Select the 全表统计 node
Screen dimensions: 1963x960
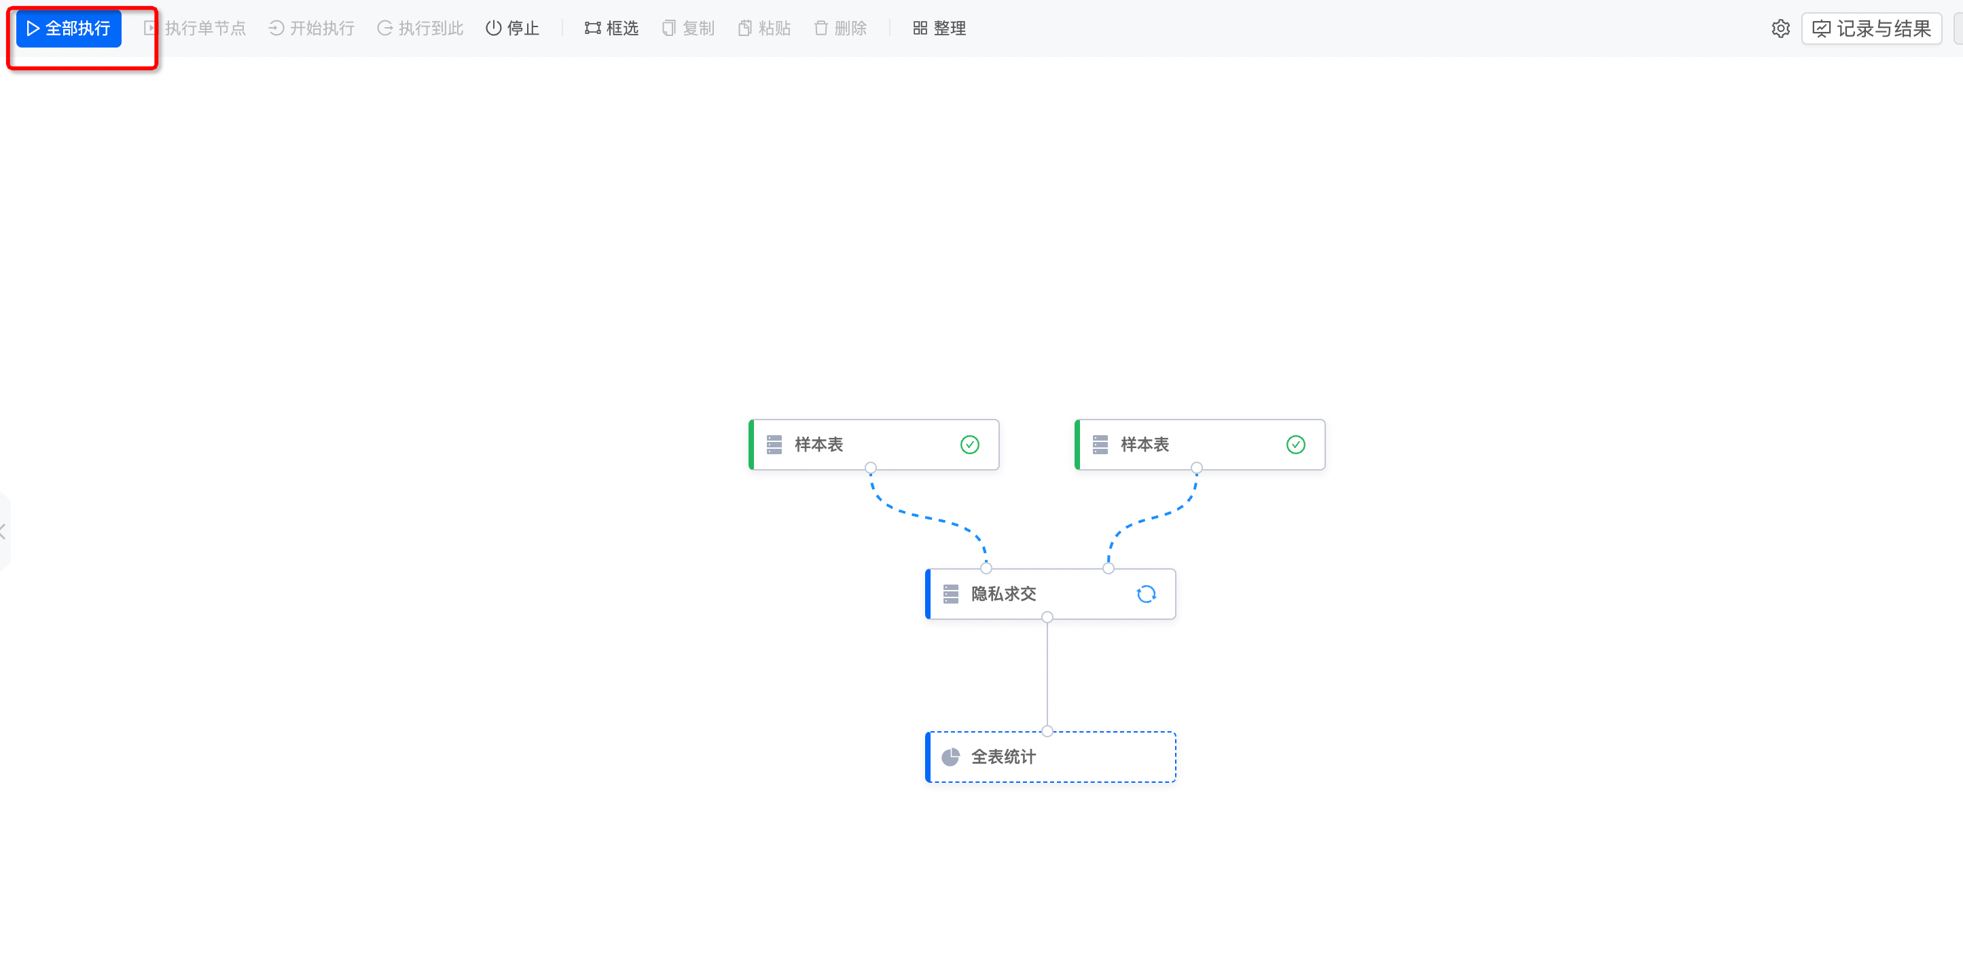(x=1050, y=756)
